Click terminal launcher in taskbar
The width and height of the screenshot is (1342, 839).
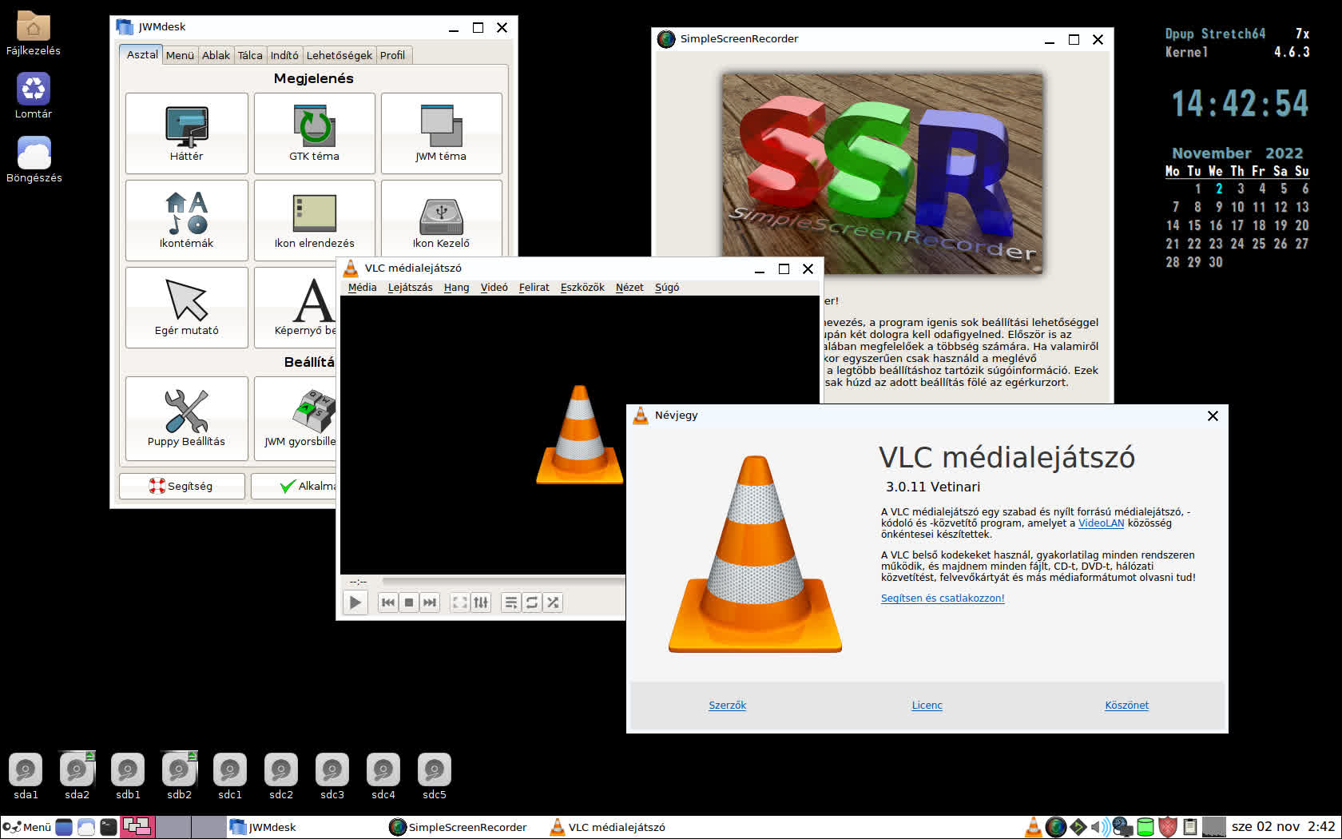pos(109,827)
